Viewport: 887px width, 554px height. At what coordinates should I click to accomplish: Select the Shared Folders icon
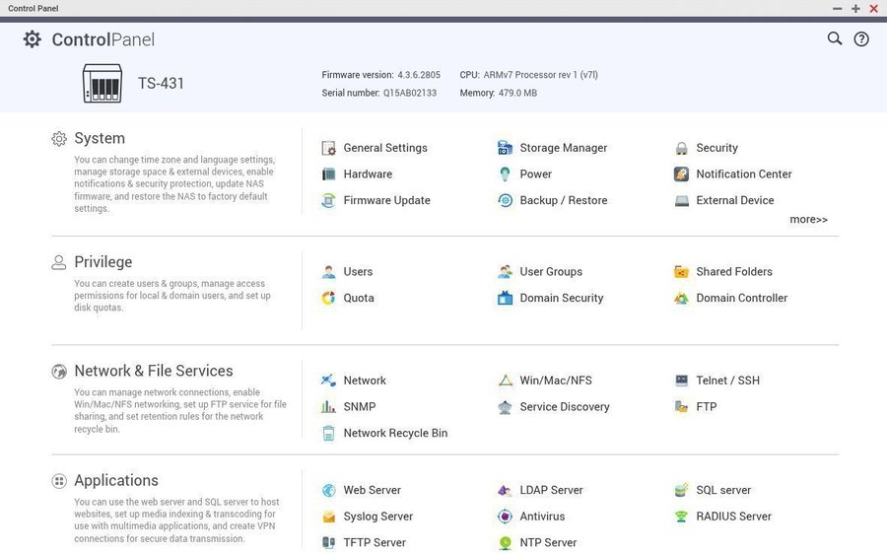681,272
